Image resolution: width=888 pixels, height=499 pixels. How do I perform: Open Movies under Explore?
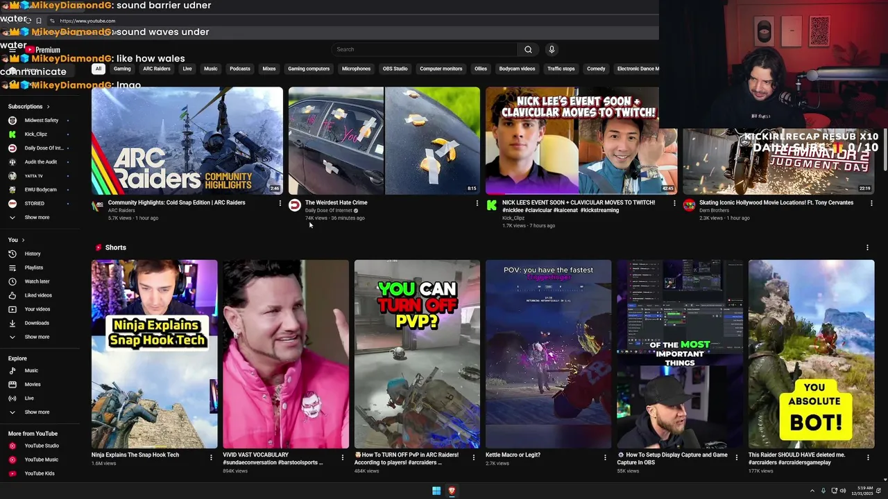(x=33, y=385)
